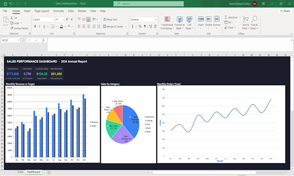Open Merge & Center dropdown arrow
Viewport: 294px width, 176px height.
pos(126,26)
